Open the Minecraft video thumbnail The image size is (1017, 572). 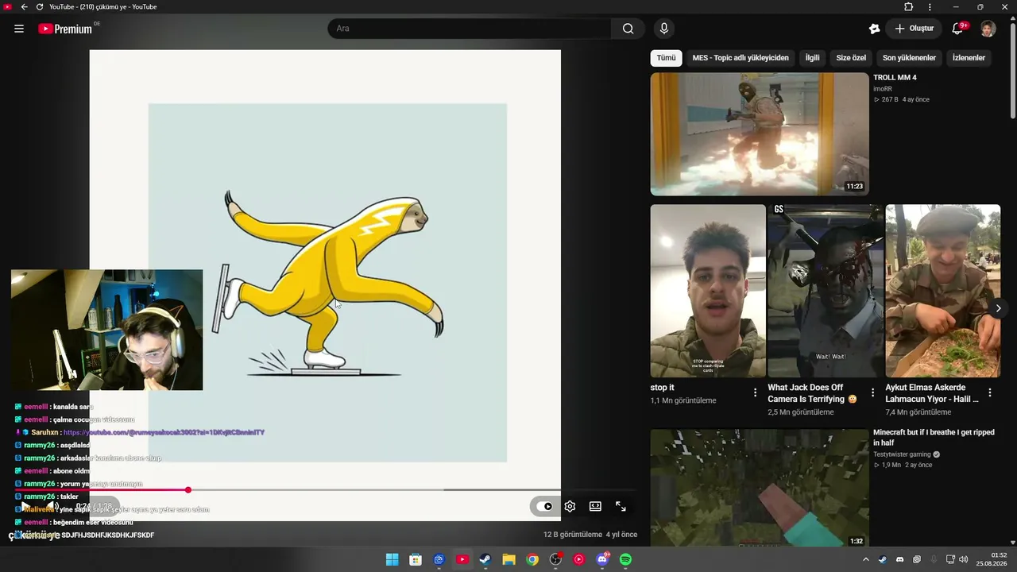pyautogui.click(x=760, y=489)
